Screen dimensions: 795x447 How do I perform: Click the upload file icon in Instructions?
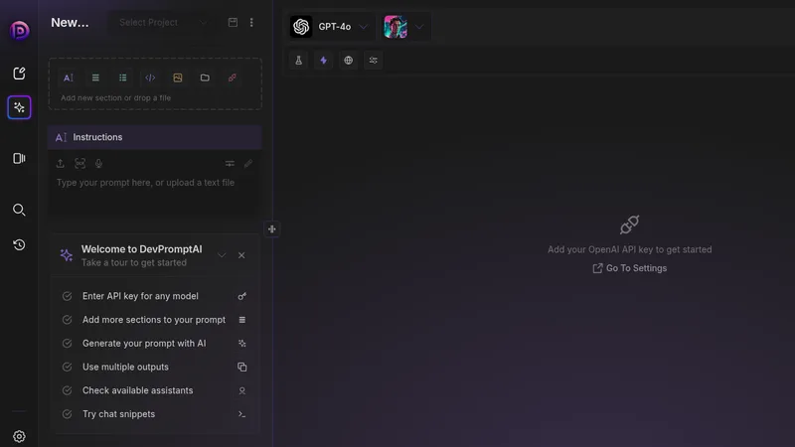61,163
